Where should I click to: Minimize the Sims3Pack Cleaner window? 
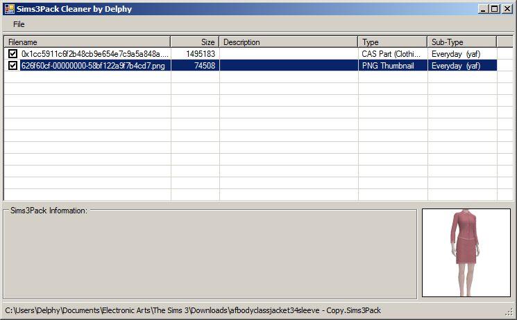(483, 9)
